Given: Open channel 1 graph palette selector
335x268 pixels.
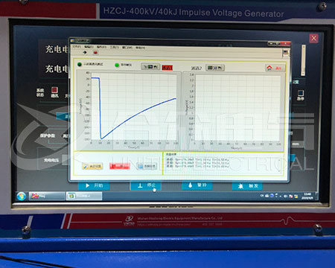Looking at the screenshot, I should (150, 67).
